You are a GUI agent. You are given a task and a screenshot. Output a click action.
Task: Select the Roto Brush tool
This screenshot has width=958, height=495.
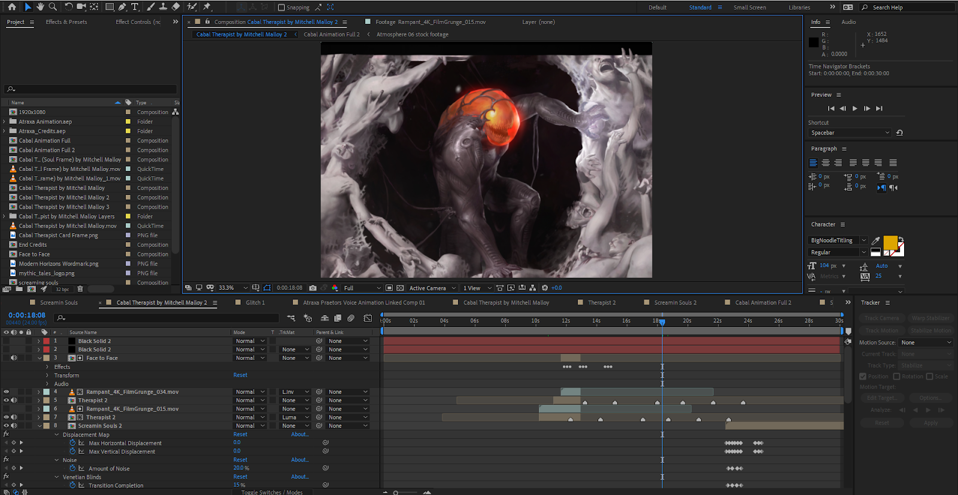tap(192, 7)
